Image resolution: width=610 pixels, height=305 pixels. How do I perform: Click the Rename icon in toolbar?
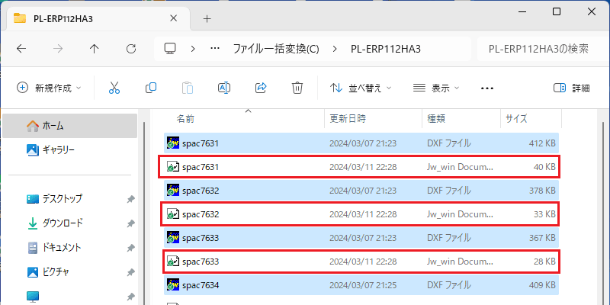(x=224, y=88)
